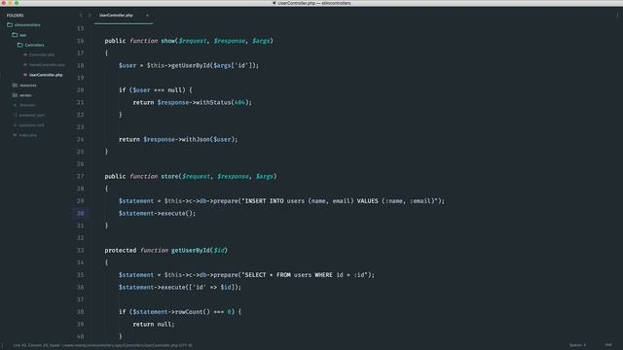
Task: Click the SELECT * FROM users query string
Action: tap(307, 275)
